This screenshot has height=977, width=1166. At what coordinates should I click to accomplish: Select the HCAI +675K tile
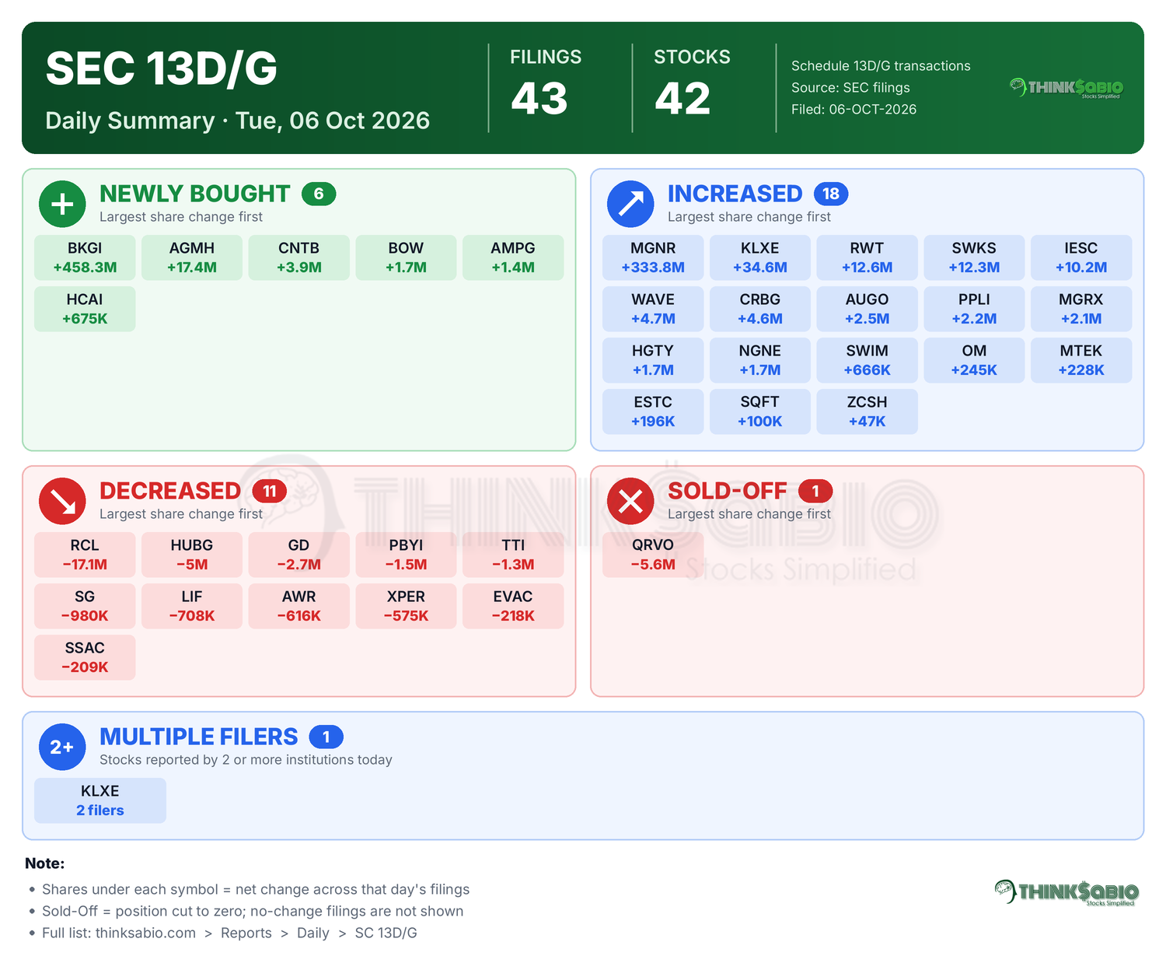[85, 309]
